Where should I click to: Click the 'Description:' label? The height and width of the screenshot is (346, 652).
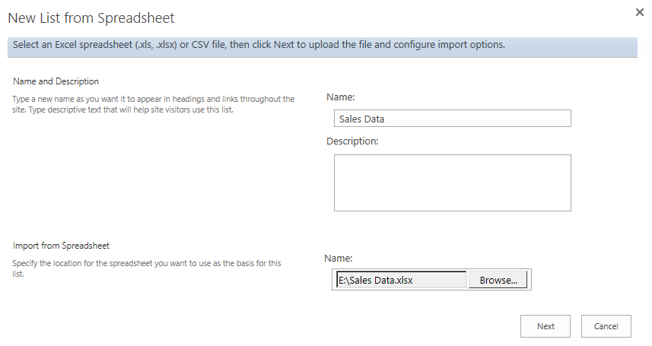click(x=352, y=141)
